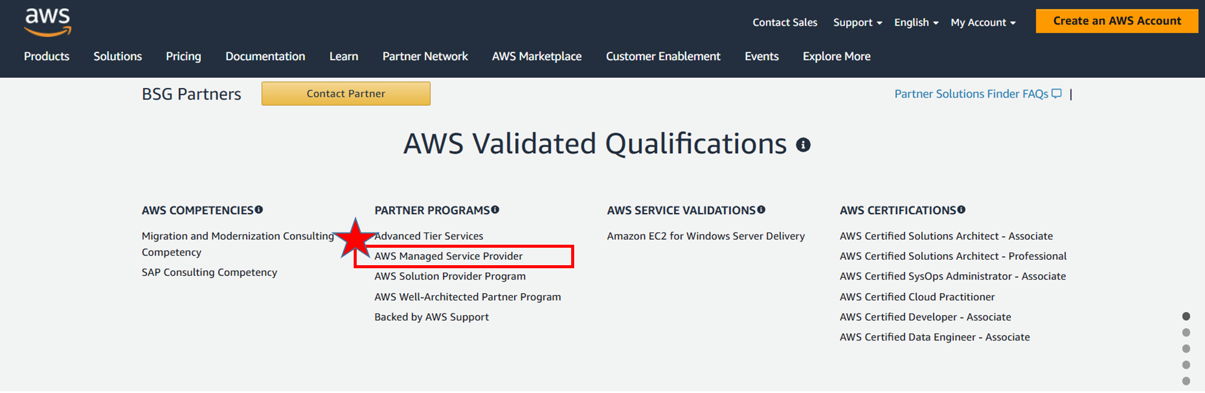Open the Products menu
Image resolution: width=1205 pixels, height=393 pixels.
point(46,56)
